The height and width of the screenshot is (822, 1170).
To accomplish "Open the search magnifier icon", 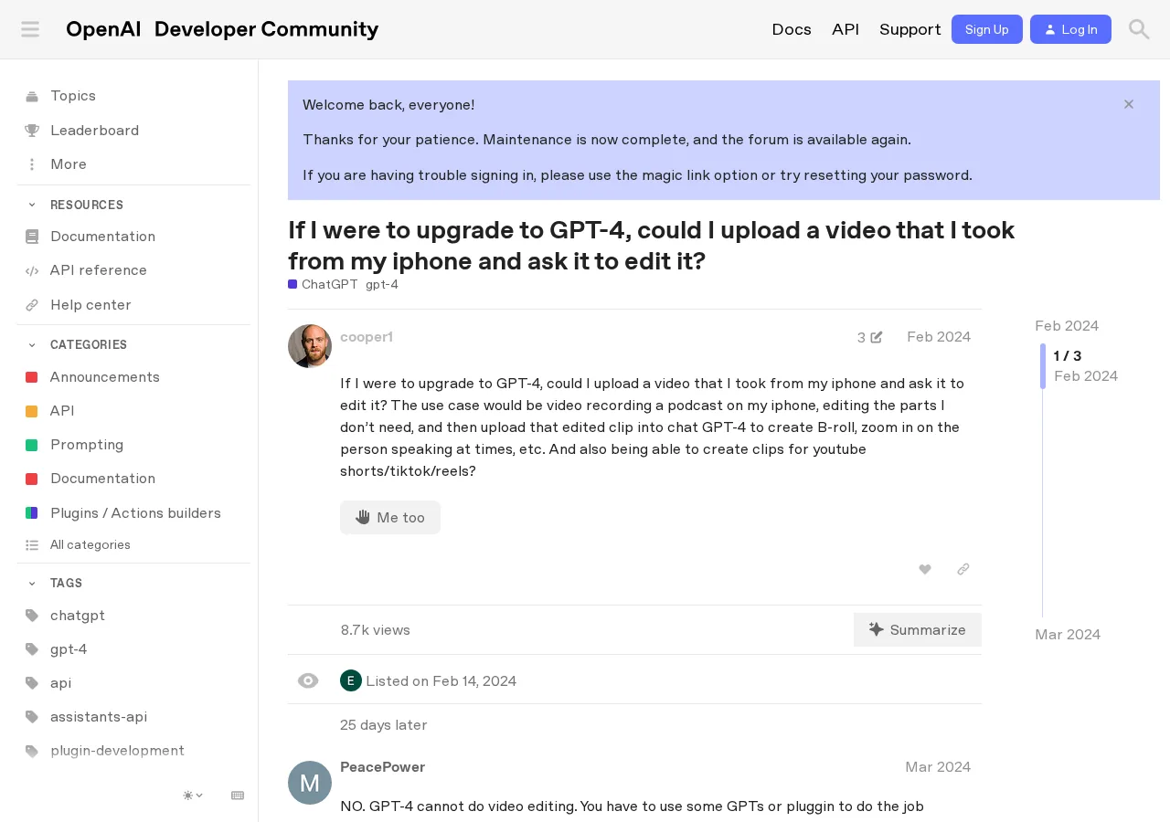I will (1138, 29).
